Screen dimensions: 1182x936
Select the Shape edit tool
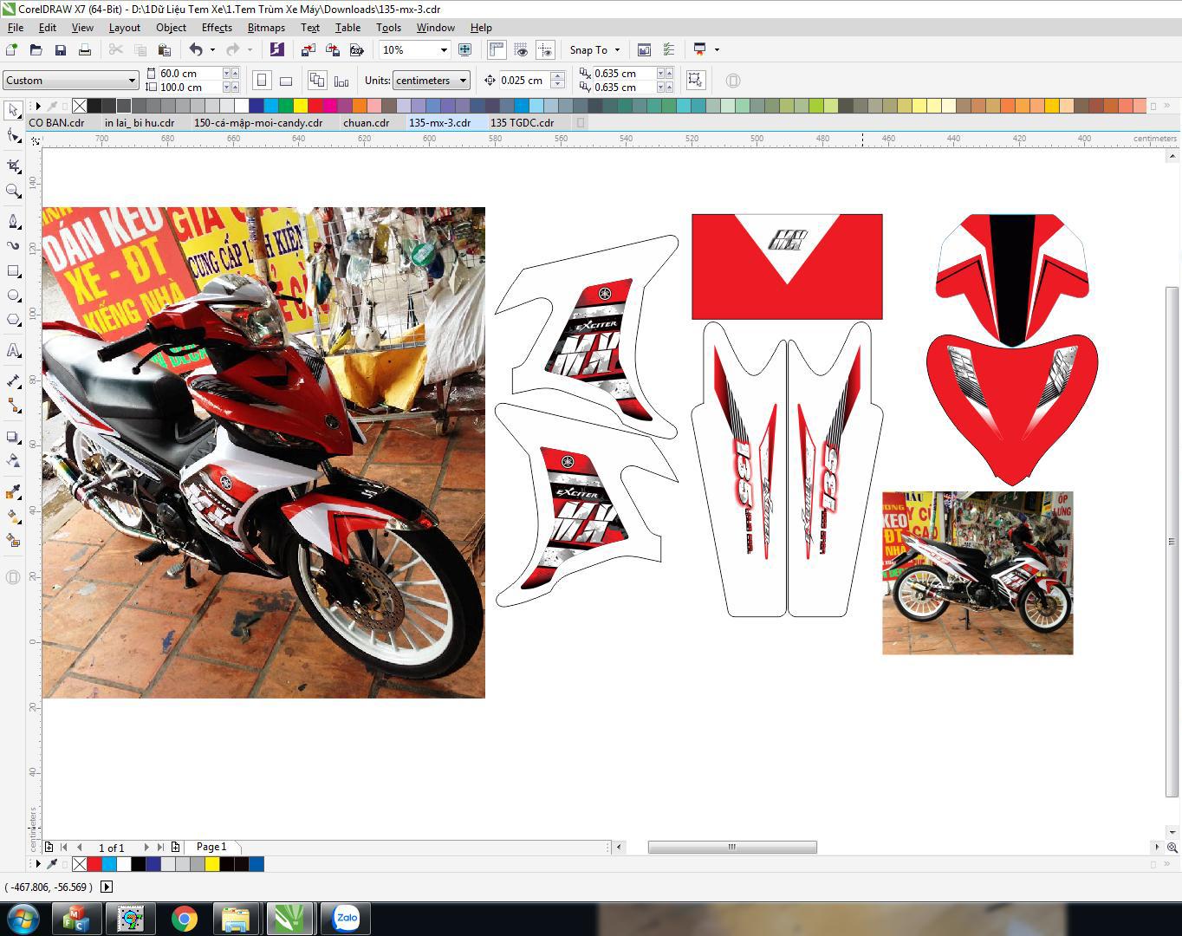pos(13,136)
